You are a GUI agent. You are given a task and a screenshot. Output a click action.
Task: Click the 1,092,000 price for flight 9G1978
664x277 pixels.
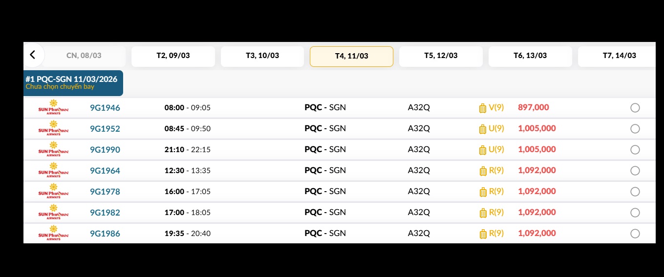[x=537, y=192]
